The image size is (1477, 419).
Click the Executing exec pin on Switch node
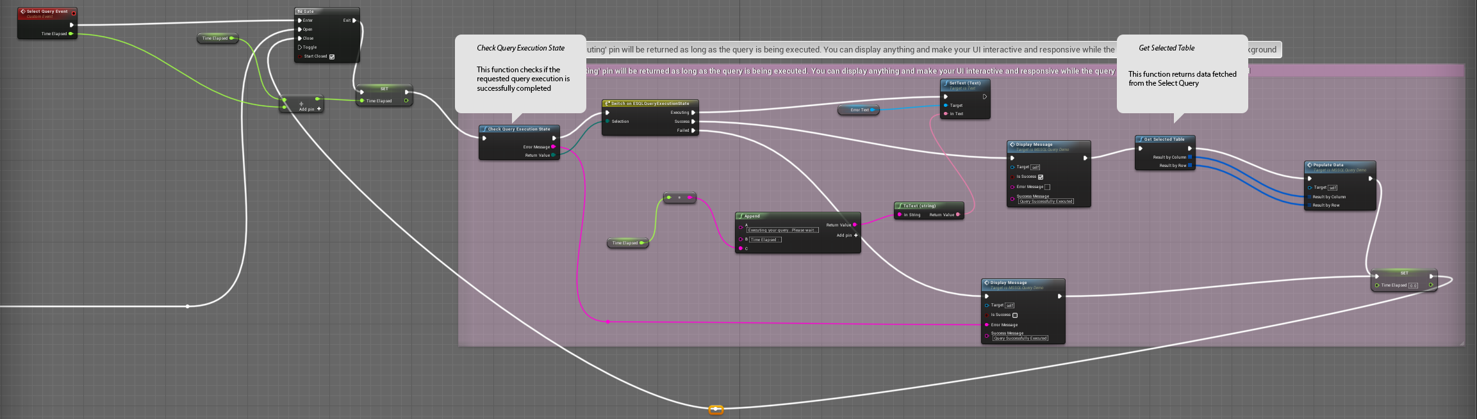pos(693,113)
